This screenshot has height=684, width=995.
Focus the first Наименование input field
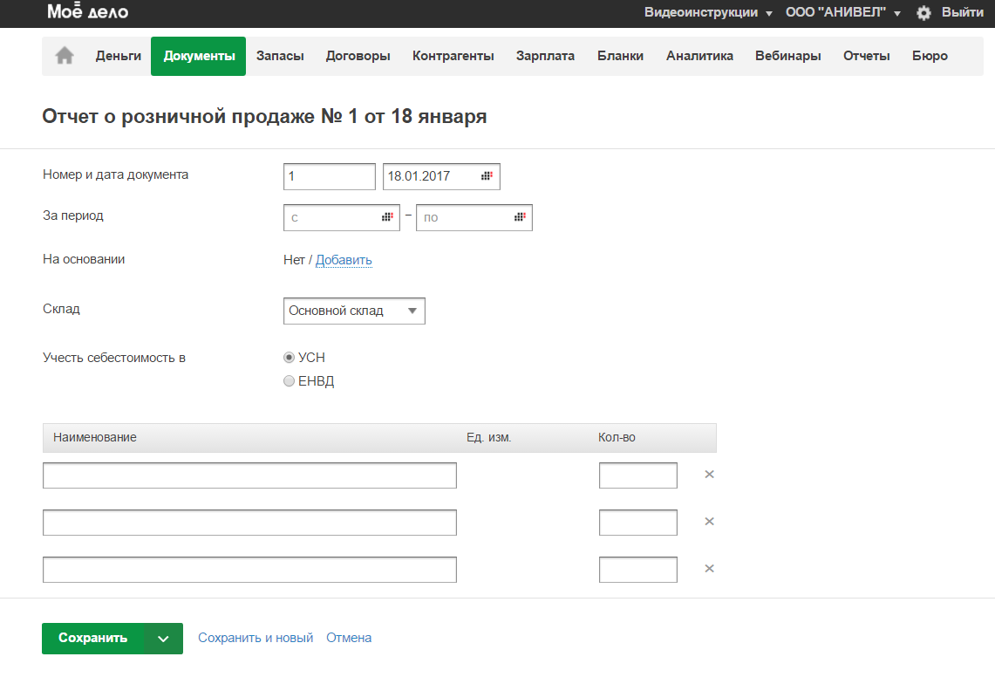coord(249,475)
